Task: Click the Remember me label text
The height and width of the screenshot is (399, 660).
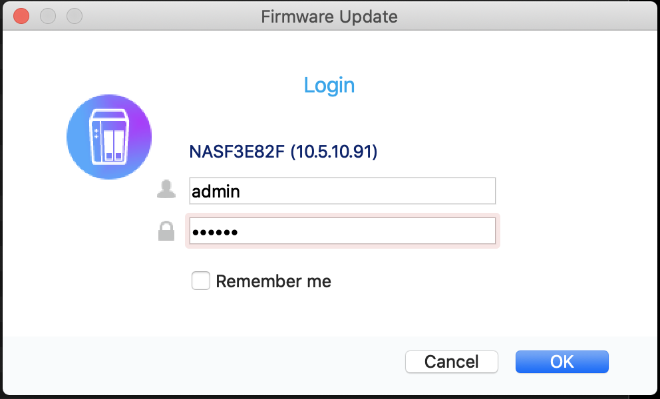Action: pyautogui.click(x=273, y=281)
